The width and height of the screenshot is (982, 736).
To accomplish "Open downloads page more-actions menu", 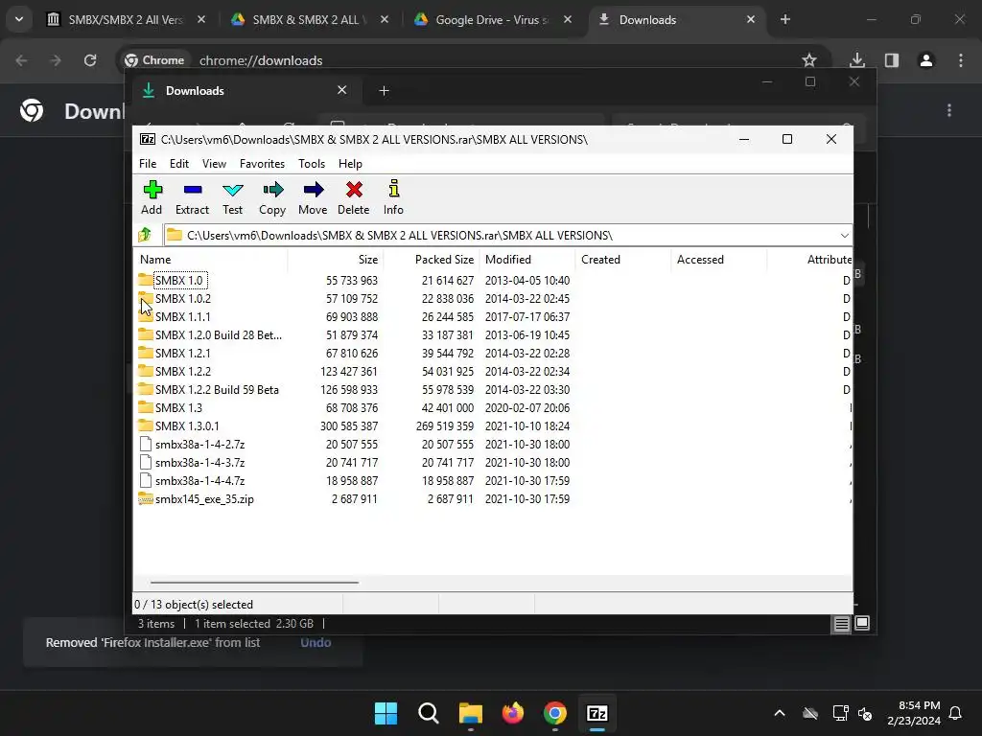I will (949, 110).
